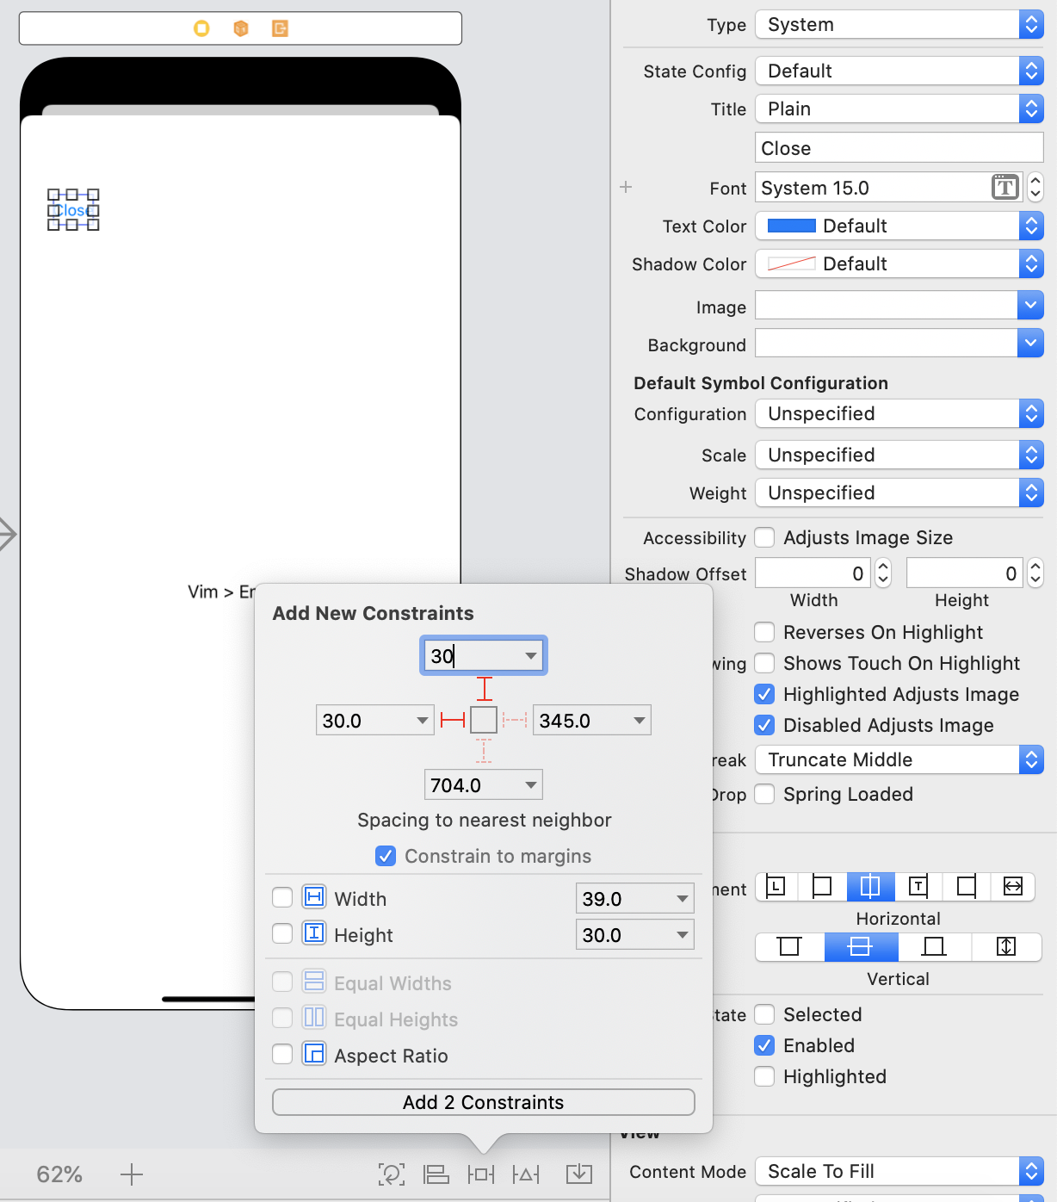
Task: Uncheck Disabled Adjusts Image
Action: click(x=764, y=725)
